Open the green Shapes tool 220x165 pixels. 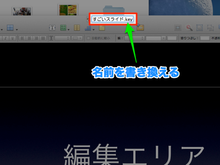[63, 28]
